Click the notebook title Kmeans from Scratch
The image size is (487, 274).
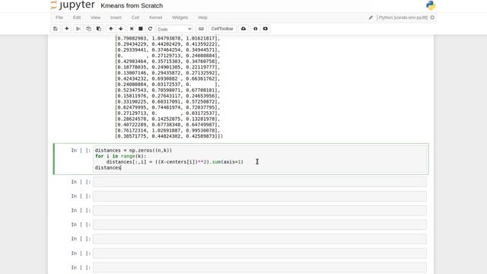(132, 5)
